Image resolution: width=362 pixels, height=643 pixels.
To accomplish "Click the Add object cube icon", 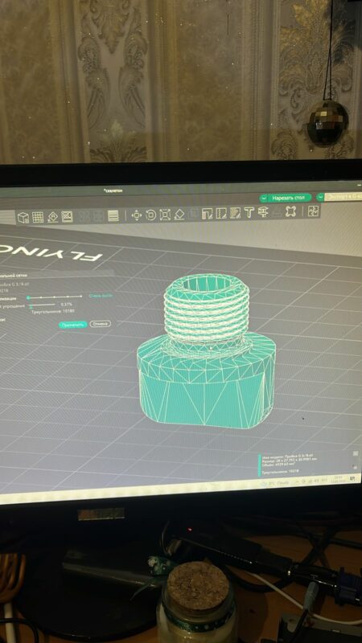I will pyautogui.click(x=23, y=217).
